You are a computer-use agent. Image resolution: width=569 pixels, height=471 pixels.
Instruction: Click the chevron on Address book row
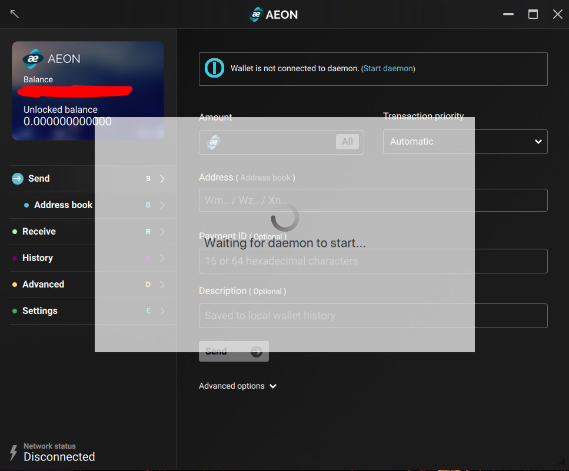[x=162, y=205]
